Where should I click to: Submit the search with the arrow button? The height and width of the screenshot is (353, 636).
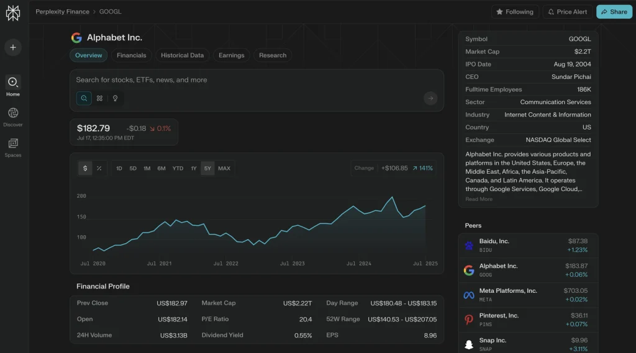(430, 98)
